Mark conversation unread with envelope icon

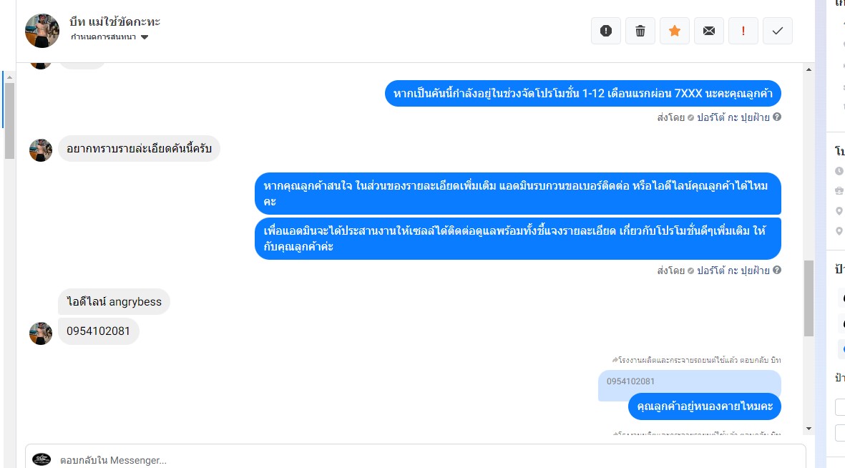pos(709,31)
